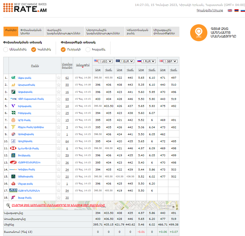Sort by EUR Առք buy header
The height and width of the screenshot is (236, 245).
(119, 70)
